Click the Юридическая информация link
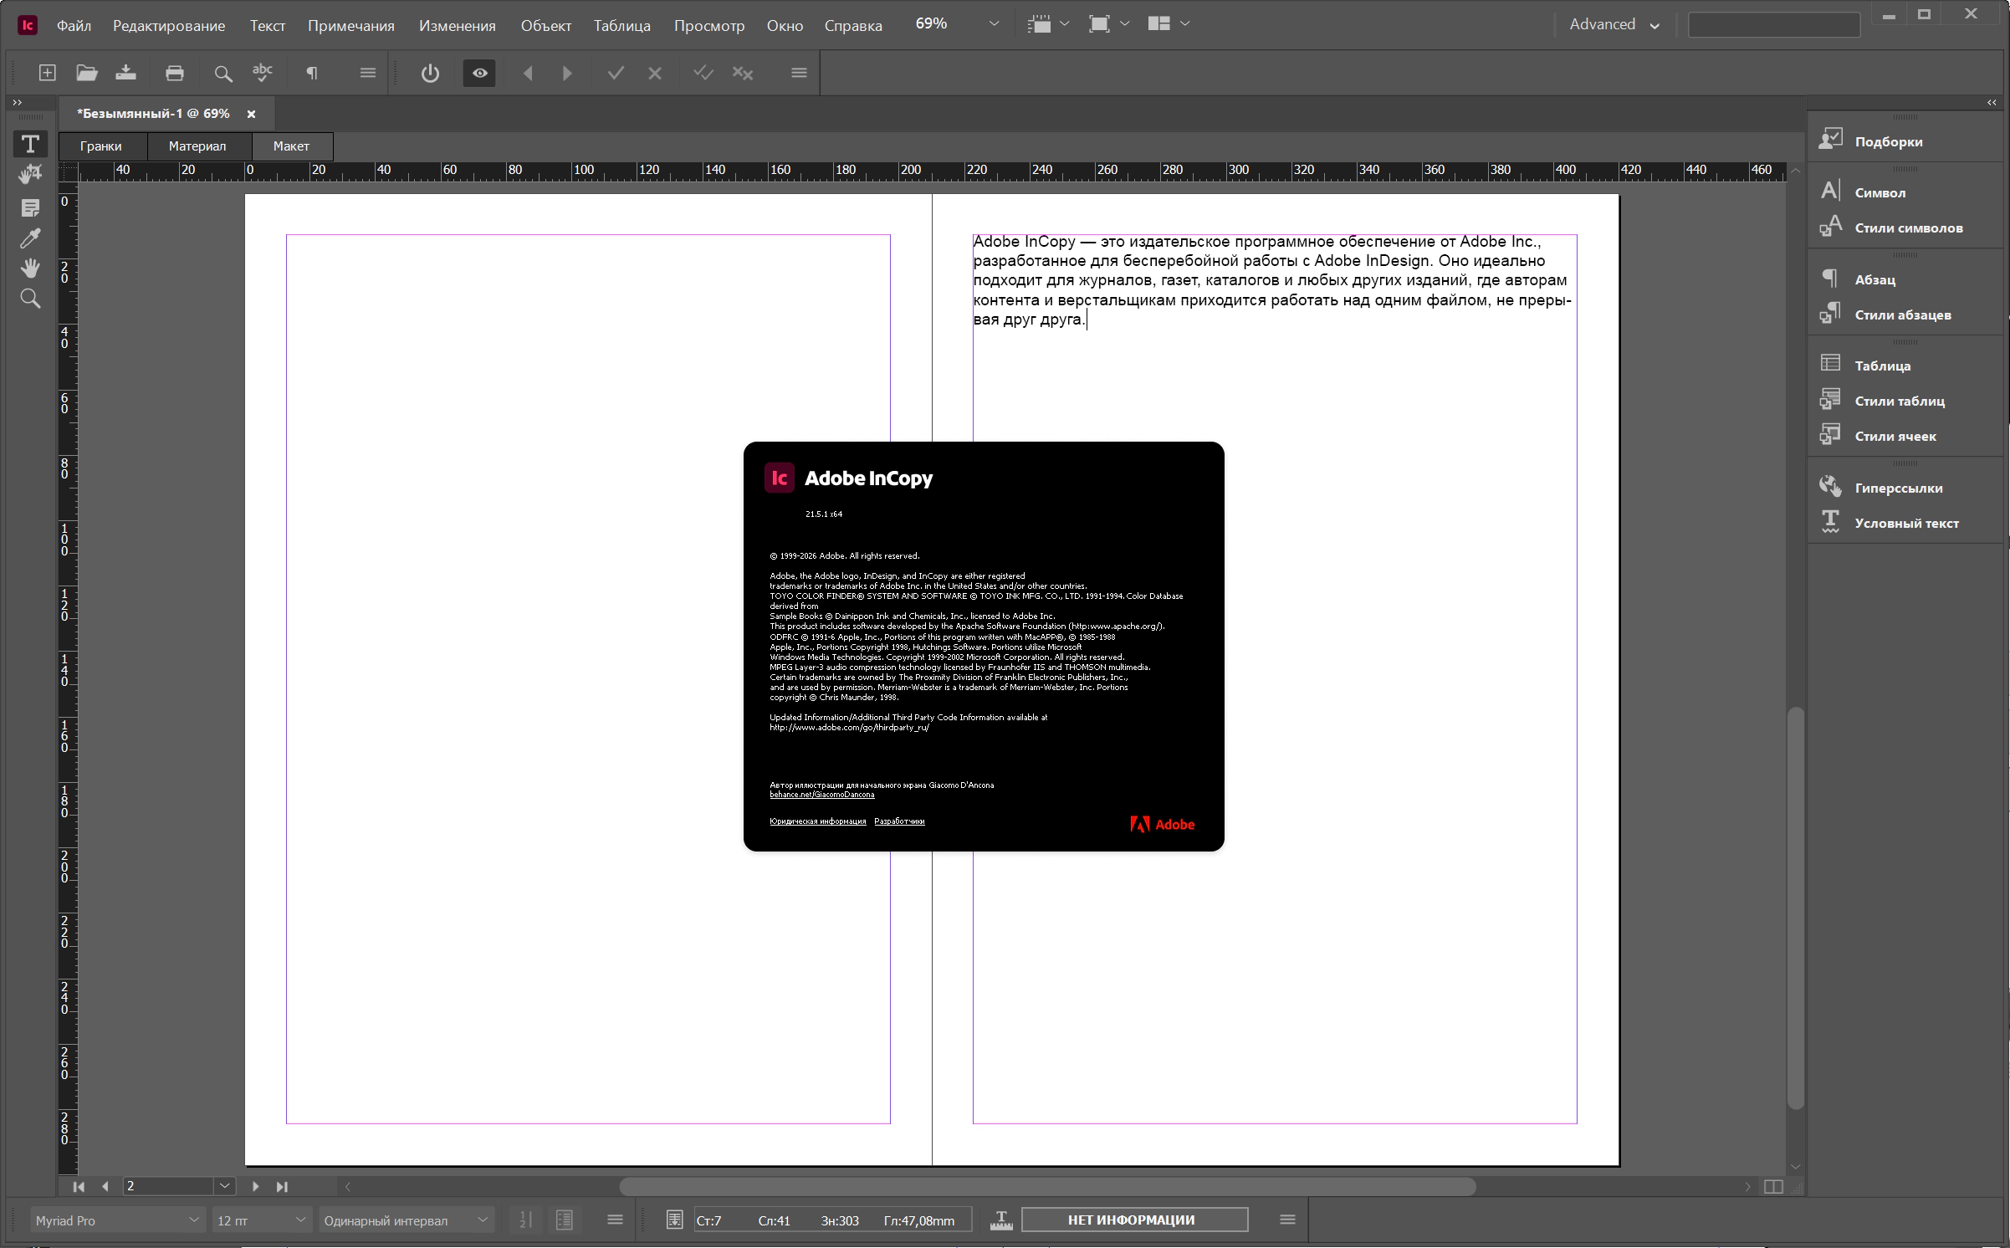Image resolution: width=2010 pixels, height=1248 pixels. coord(817,821)
